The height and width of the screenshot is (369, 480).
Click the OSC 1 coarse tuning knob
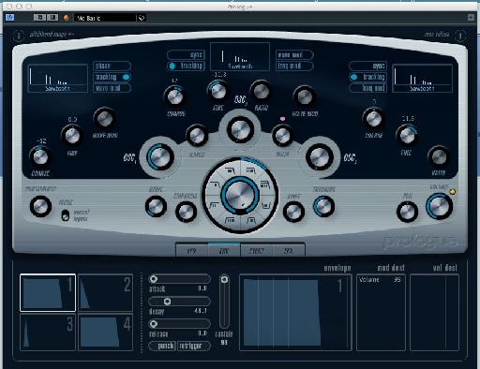click(40, 156)
